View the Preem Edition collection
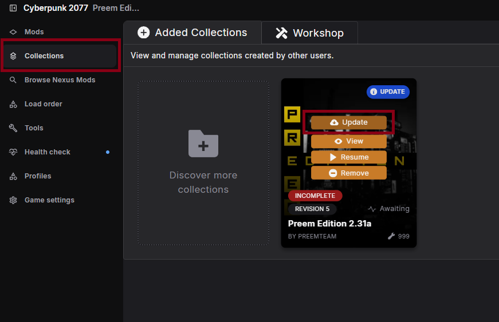Image resolution: width=499 pixels, height=322 pixels. (349, 141)
